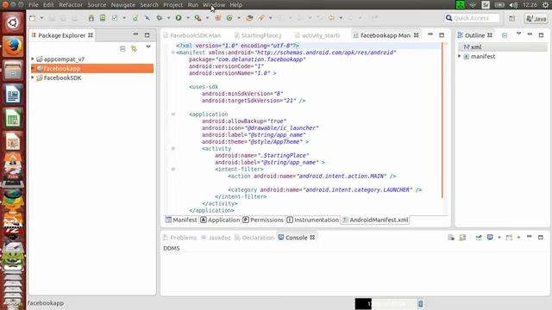552x310 pixels.
Task: Open the Project menu
Action: [x=172, y=5]
